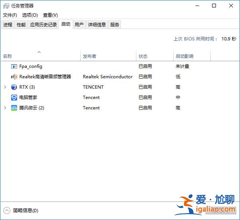Switch to the 详细信息 tab
This screenshot has height=220, width=240.
click(97, 25)
